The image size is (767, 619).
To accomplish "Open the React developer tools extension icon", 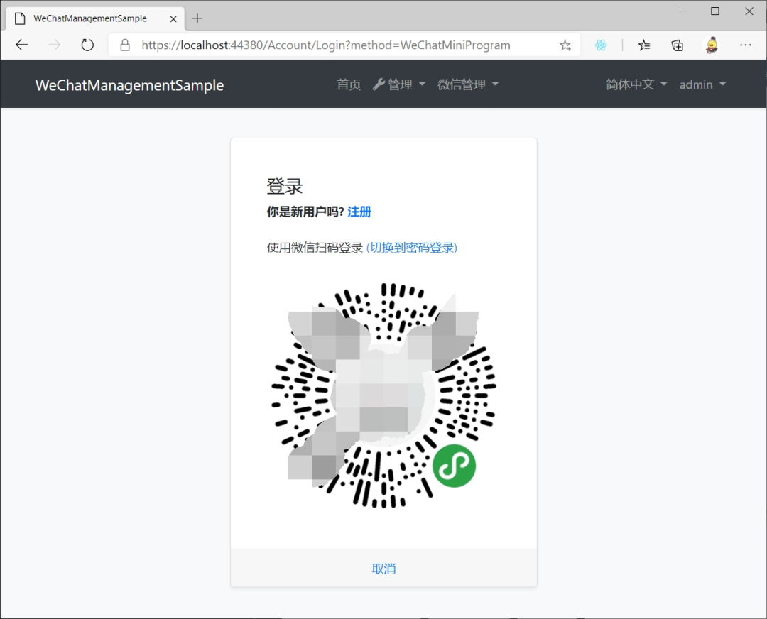I will tap(601, 45).
